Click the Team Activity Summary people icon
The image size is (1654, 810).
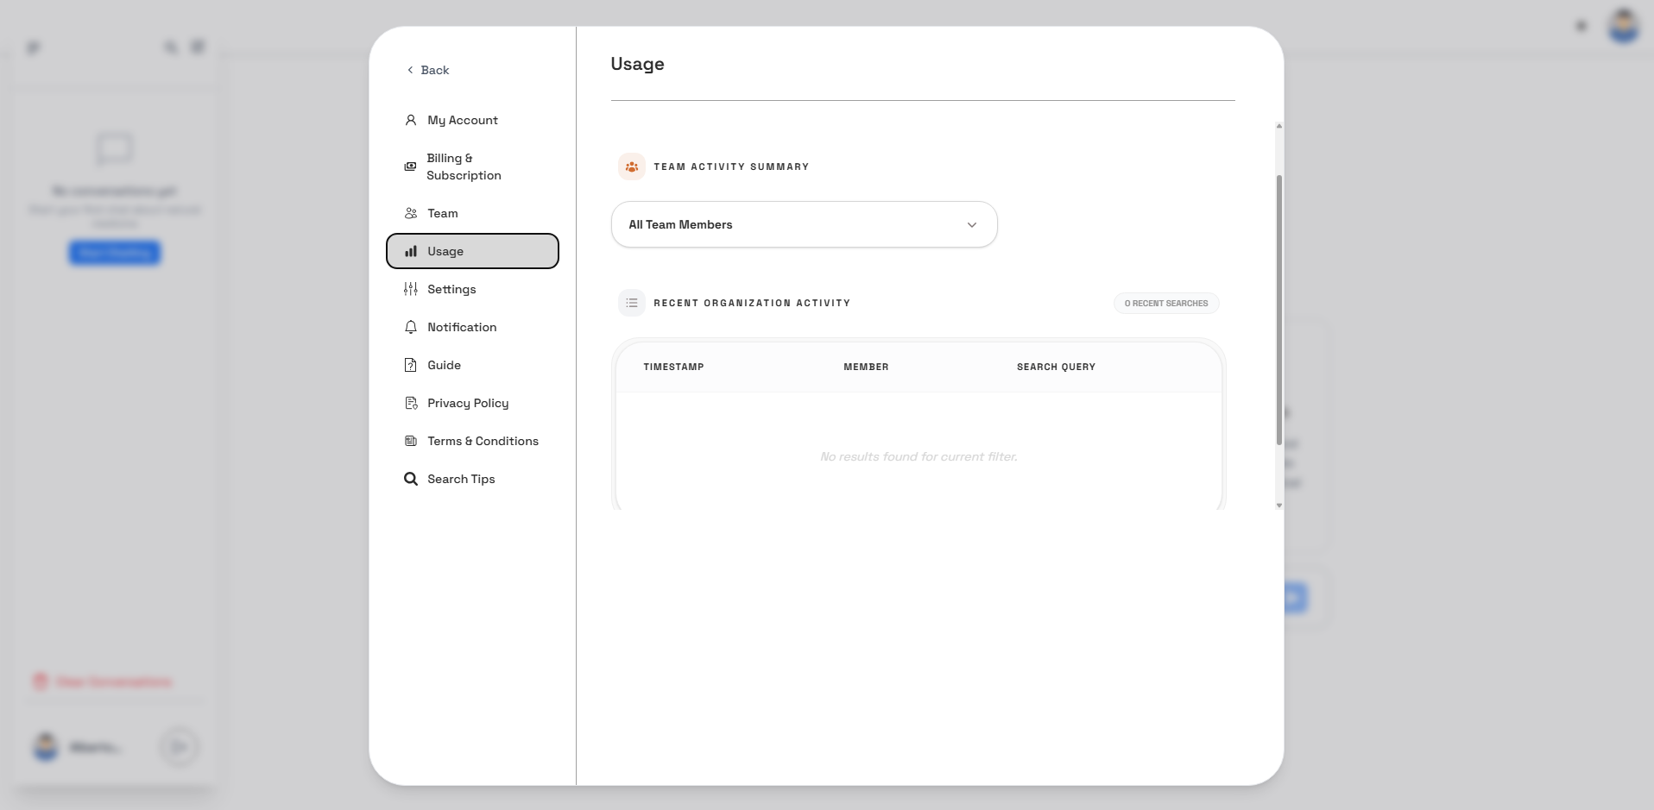[x=632, y=166]
